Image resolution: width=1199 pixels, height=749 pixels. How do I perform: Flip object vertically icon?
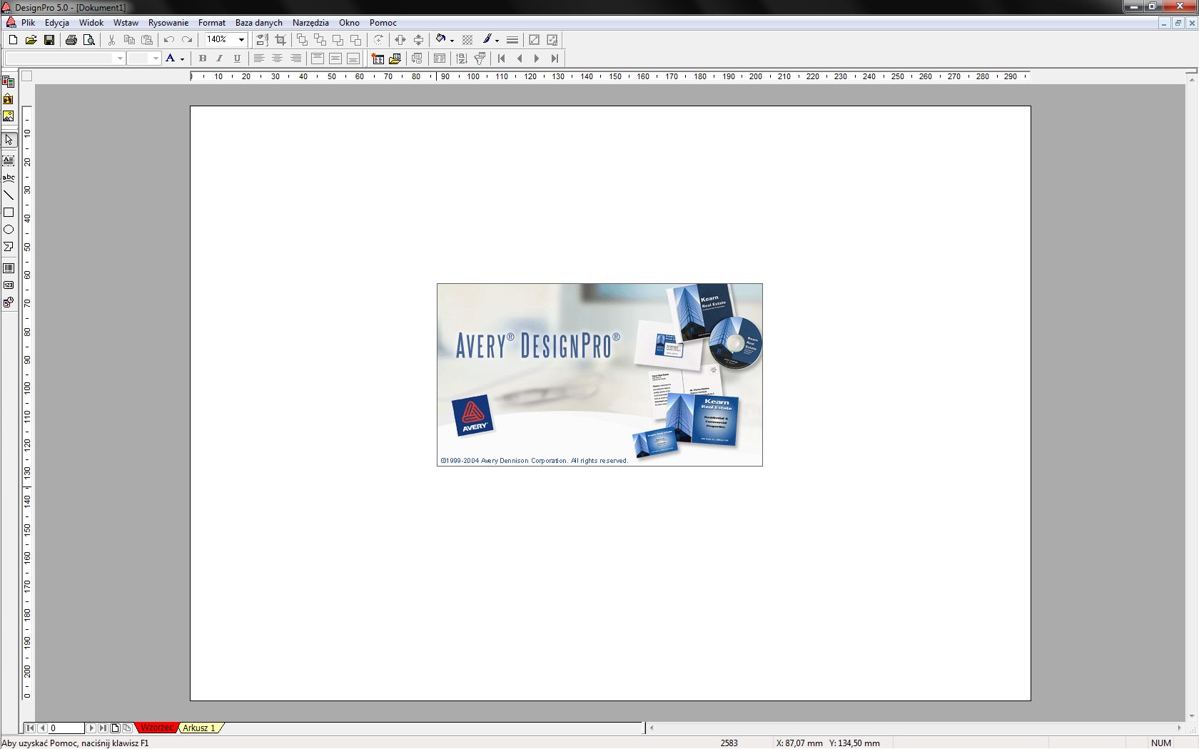click(419, 40)
